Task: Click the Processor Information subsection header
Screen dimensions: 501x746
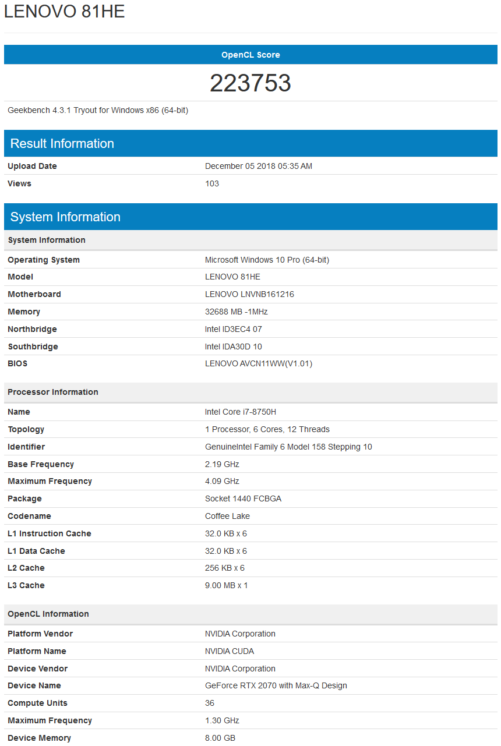Action: tap(250, 392)
